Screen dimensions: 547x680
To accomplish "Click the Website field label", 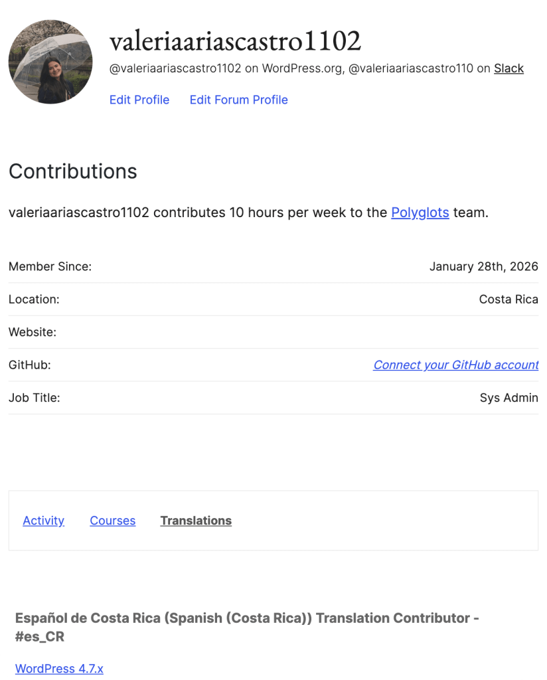I will coord(33,332).
